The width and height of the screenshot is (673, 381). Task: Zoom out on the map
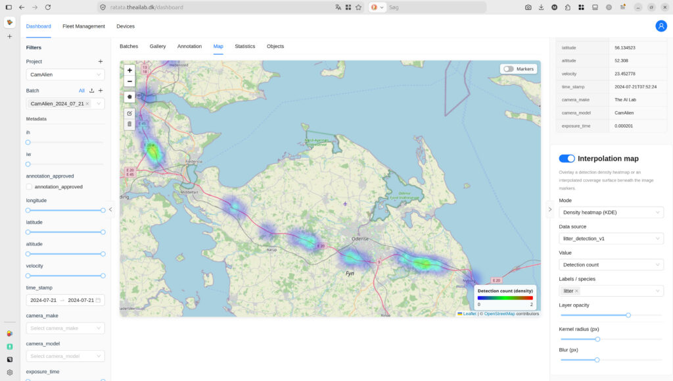click(x=129, y=81)
